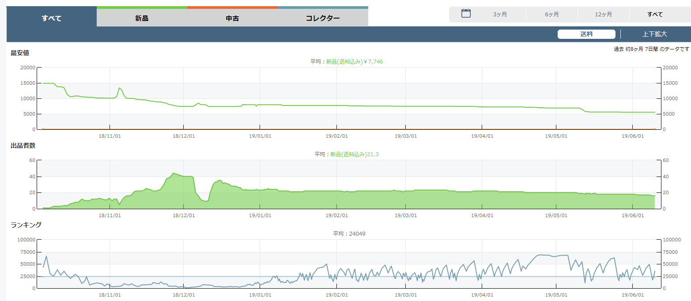Click the calendar icon beside 3ヶ月
Viewport: 691px width, 301px height.
pos(466,13)
